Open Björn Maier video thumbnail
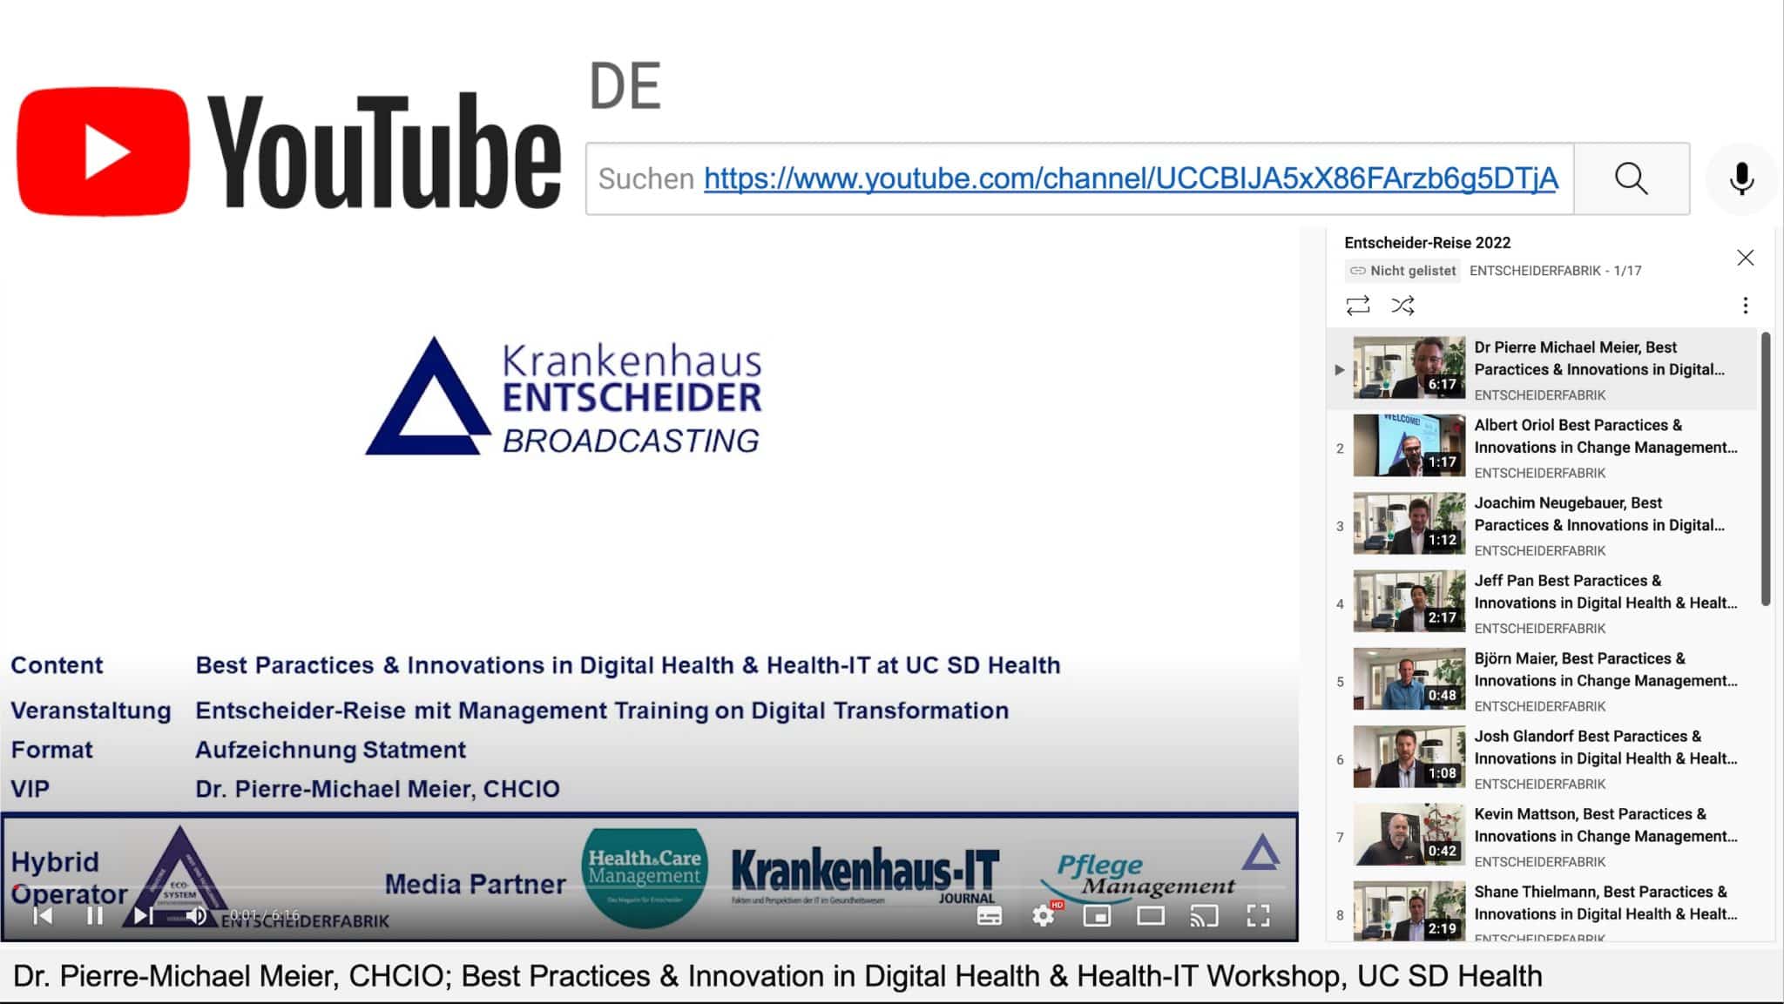 [1409, 679]
